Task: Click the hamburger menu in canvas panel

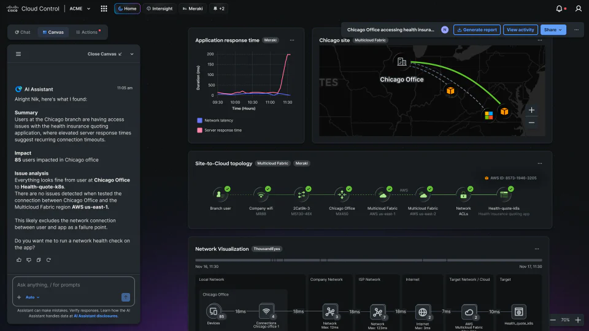Action: (x=18, y=54)
